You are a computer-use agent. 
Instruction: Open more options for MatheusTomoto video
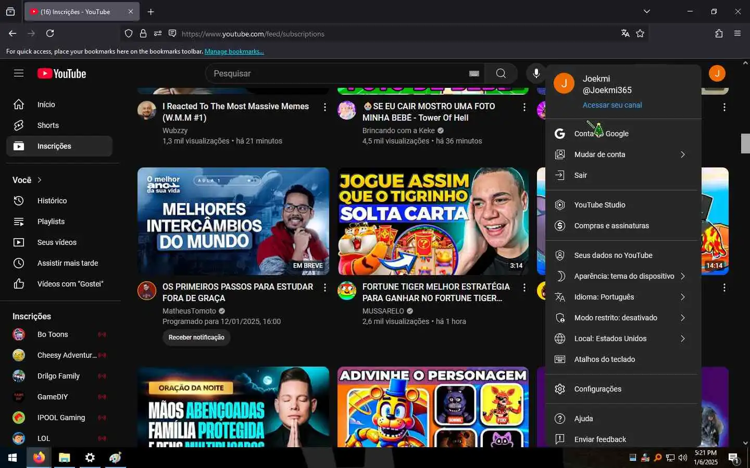coord(325,288)
